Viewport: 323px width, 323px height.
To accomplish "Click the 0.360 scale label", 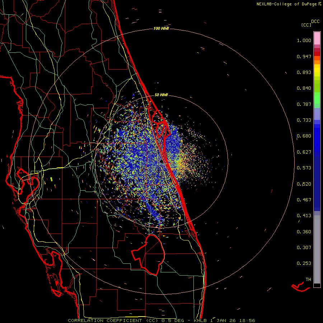I will click(x=304, y=232).
